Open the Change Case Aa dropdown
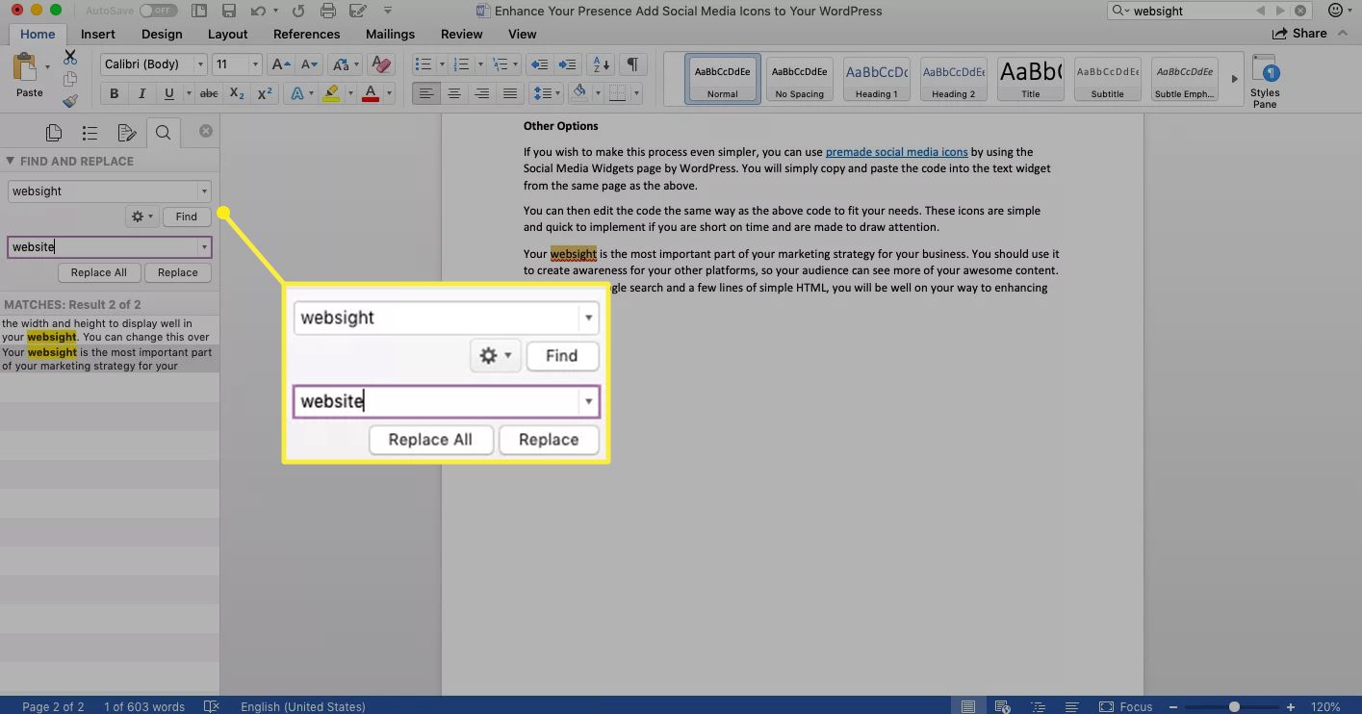 (344, 64)
